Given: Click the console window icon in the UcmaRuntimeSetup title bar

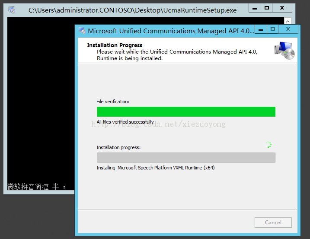Looking at the screenshot, I should 12,10.
